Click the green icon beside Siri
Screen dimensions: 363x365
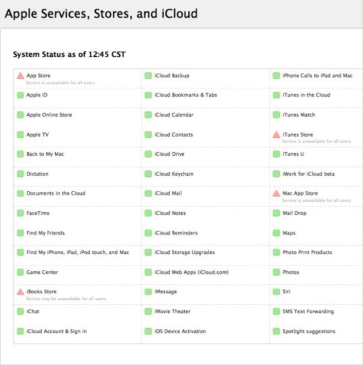(x=276, y=292)
